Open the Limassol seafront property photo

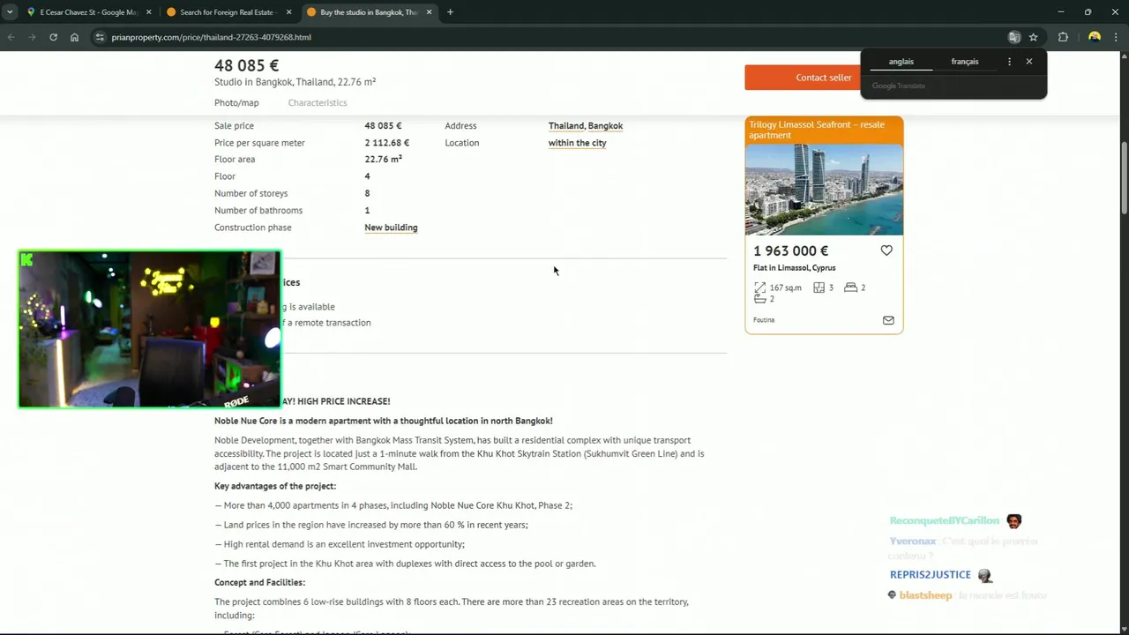pyautogui.click(x=824, y=189)
